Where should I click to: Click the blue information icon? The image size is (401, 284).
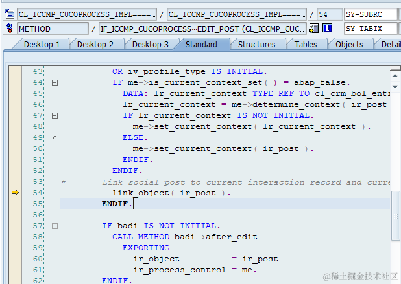point(327,28)
